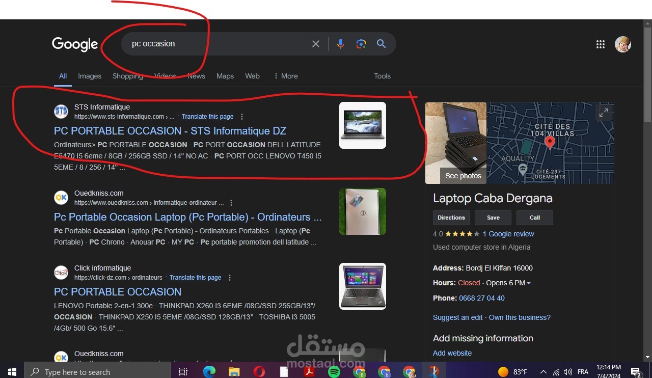Image resolution: width=652 pixels, height=378 pixels.
Task: Switch to the Shopping tab
Action: (128, 76)
